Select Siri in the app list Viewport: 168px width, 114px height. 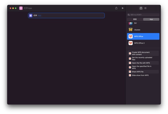143,23
